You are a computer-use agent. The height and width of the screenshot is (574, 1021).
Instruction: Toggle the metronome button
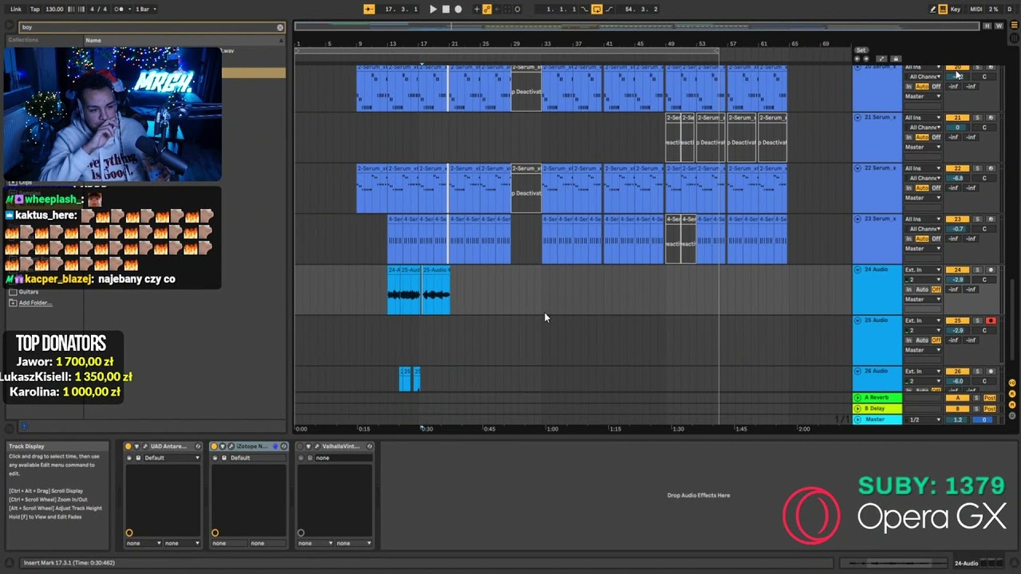pos(120,9)
